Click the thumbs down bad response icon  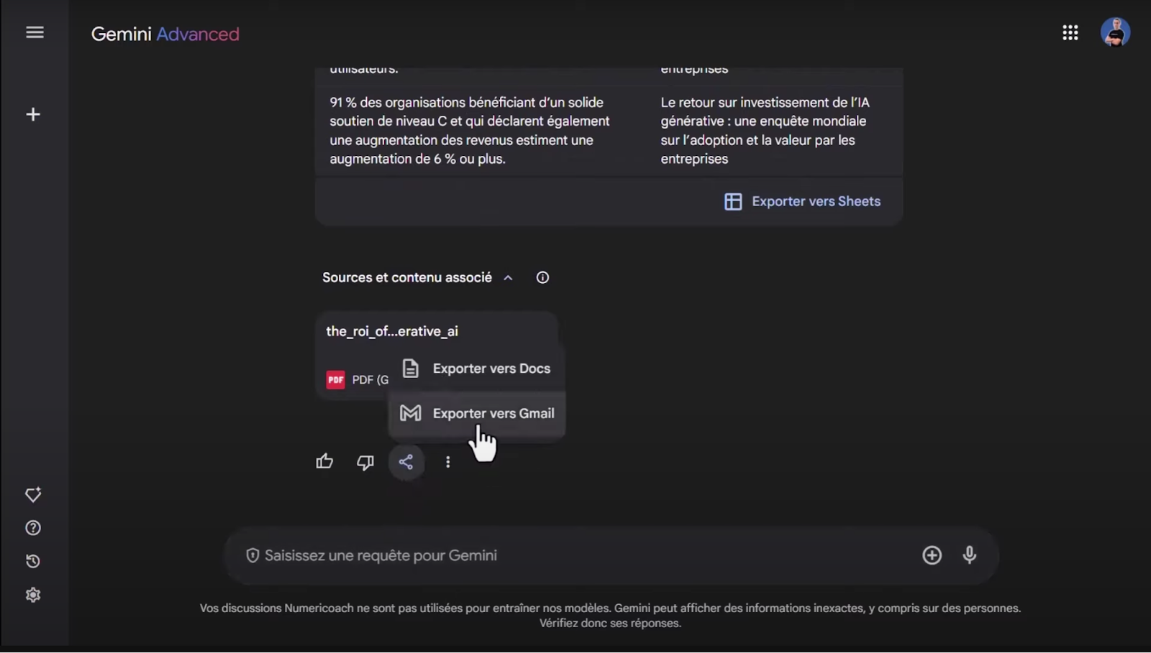365,462
